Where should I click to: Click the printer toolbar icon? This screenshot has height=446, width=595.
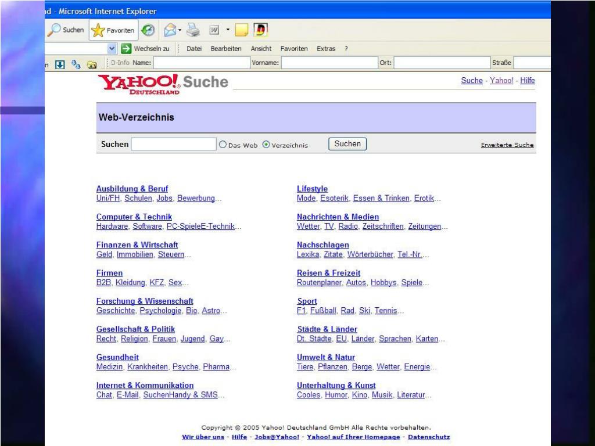(193, 30)
